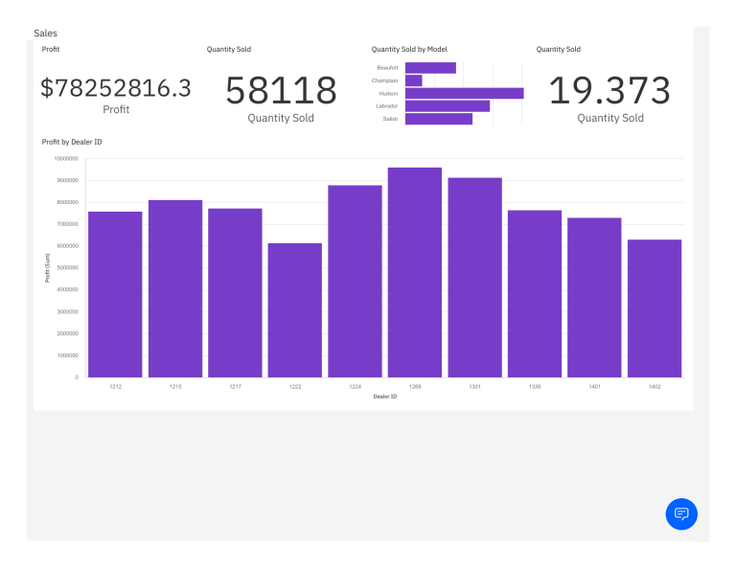Select the Salish model bar
The width and height of the screenshot is (736, 568).
pyautogui.click(x=438, y=119)
